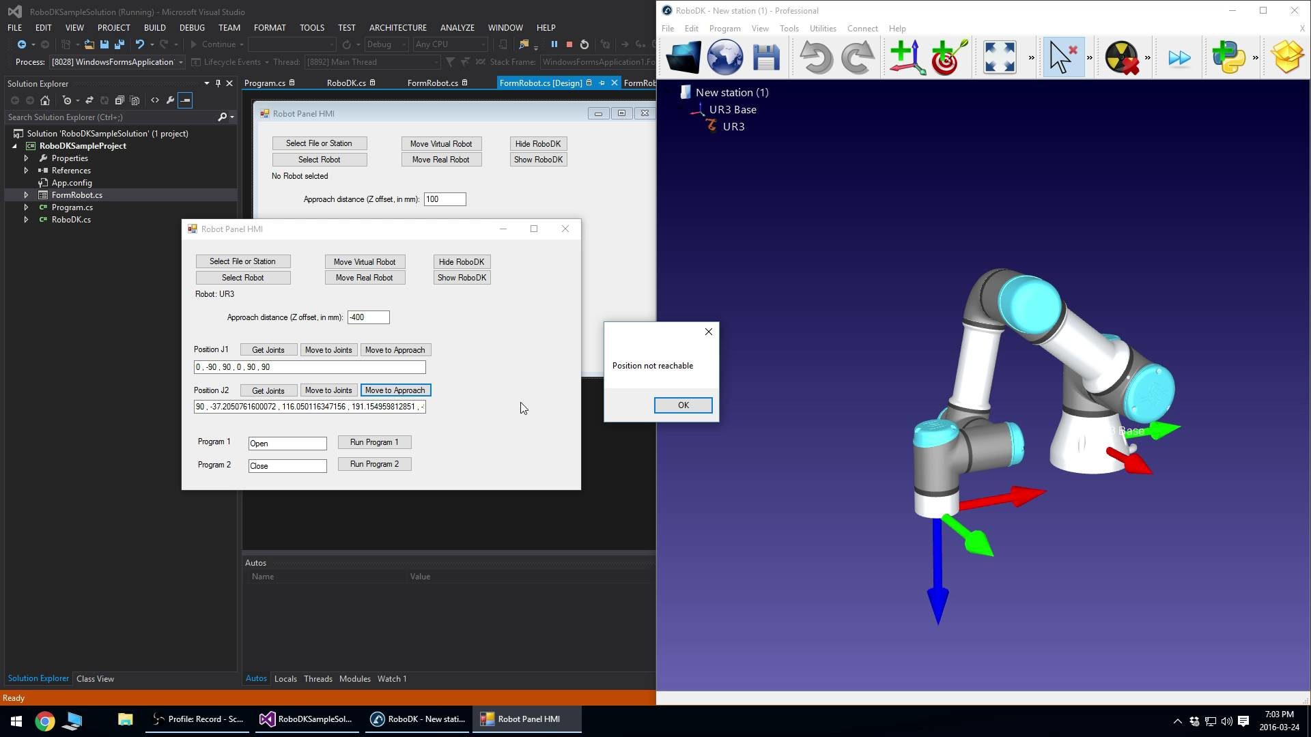Image resolution: width=1311 pixels, height=737 pixels.
Task: Add a new target in RoboDK
Action: pos(948,57)
